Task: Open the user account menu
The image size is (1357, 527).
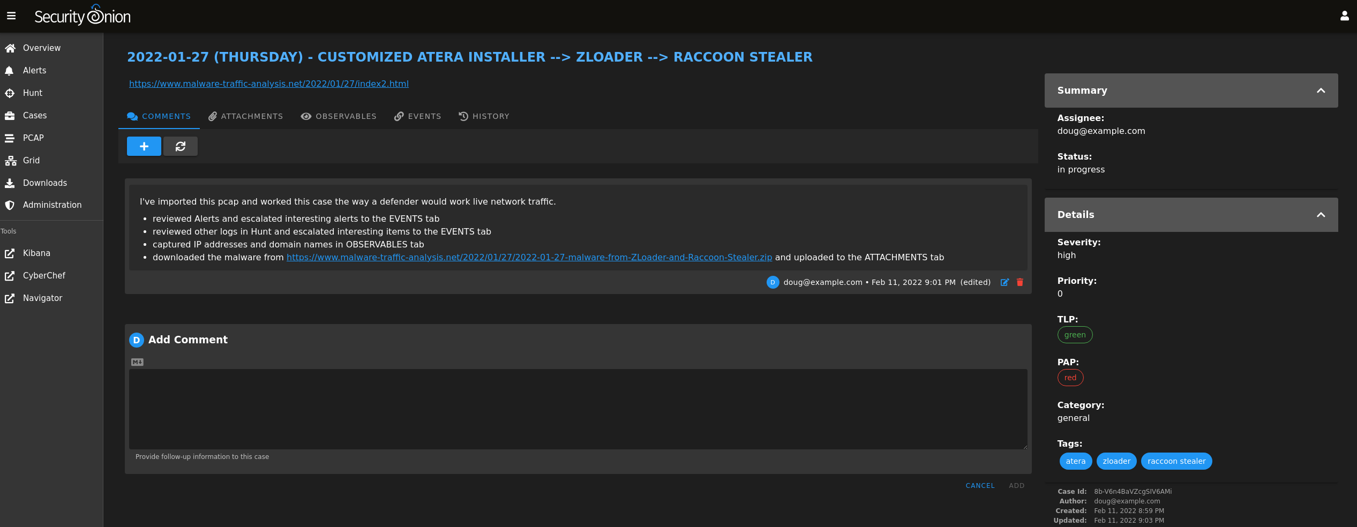Action: click(1344, 16)
